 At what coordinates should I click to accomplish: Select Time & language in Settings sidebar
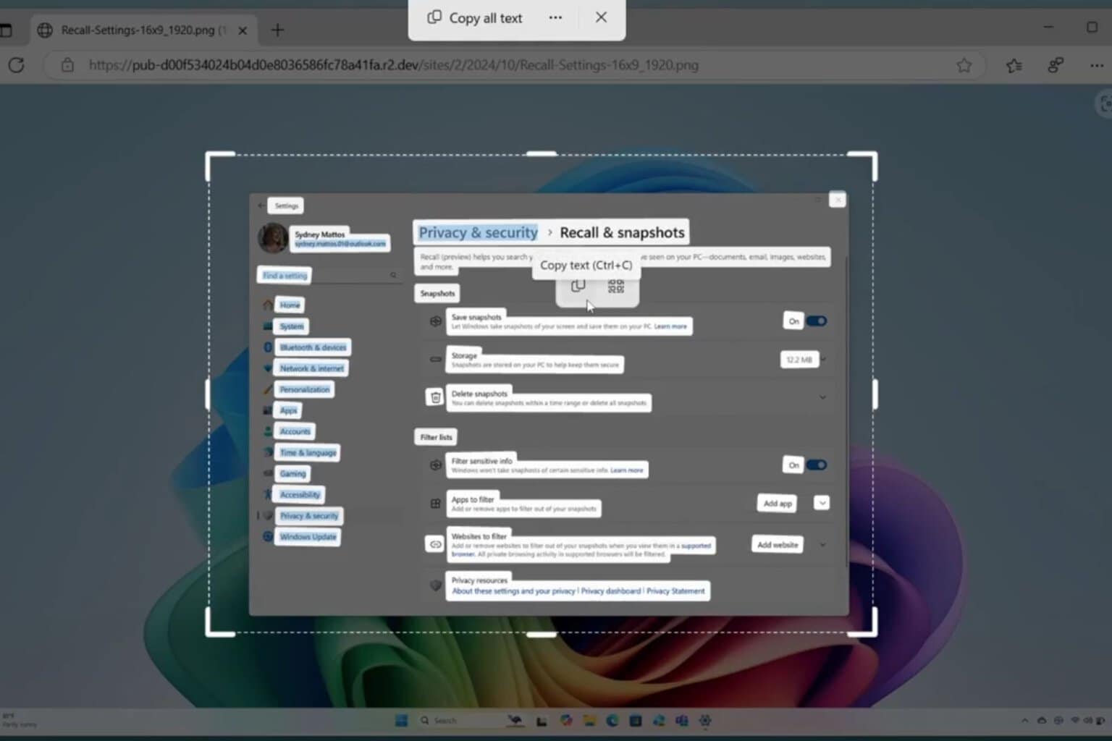(308, 452)
